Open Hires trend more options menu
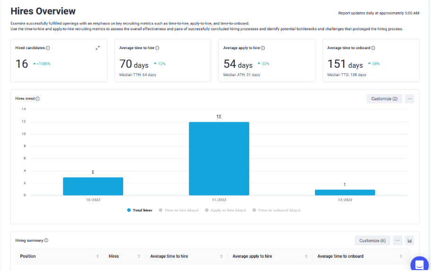 [410, 99]
